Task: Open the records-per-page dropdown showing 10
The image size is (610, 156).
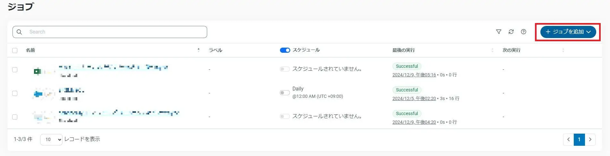Action: coord(51,139)
